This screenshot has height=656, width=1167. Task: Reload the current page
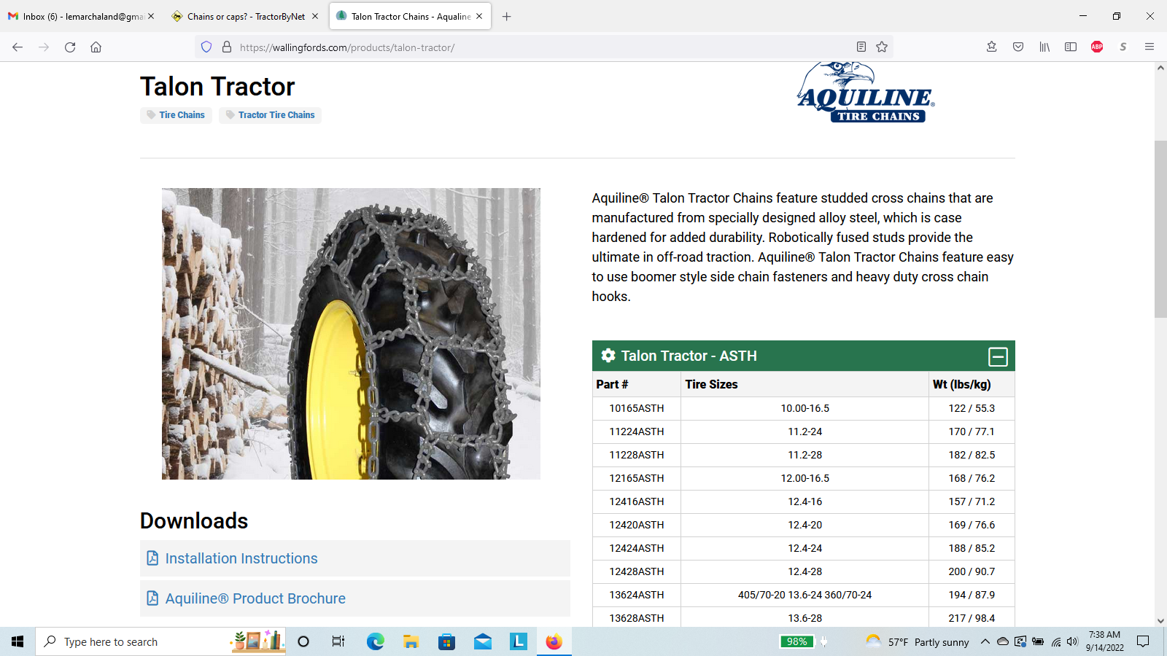tap(70, 47)
